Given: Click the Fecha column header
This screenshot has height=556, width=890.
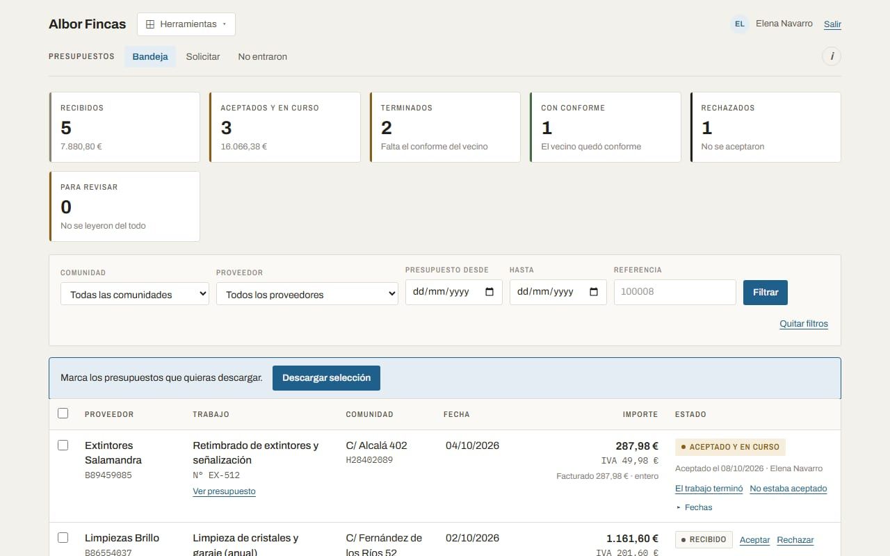Looking at the screenshot, I should point(457,414).
